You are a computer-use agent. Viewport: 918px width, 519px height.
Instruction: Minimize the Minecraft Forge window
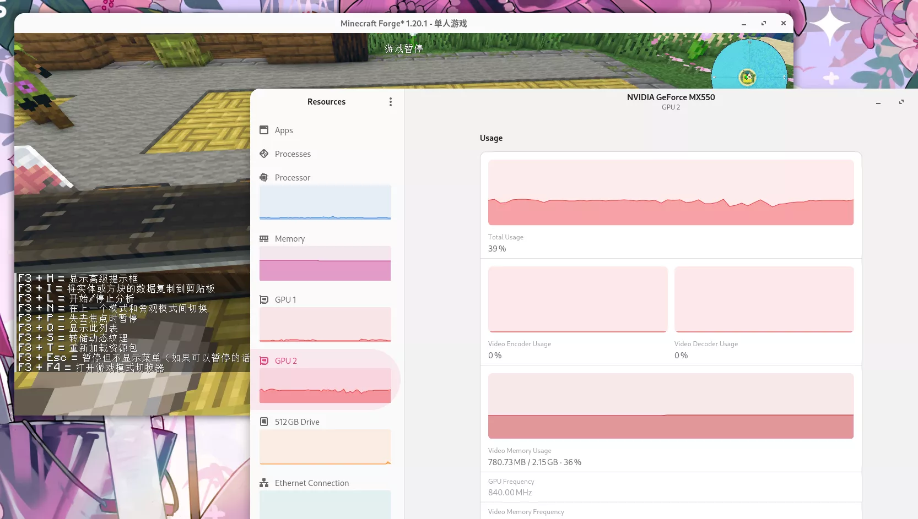pyautogui.click(x=744, y=24)
